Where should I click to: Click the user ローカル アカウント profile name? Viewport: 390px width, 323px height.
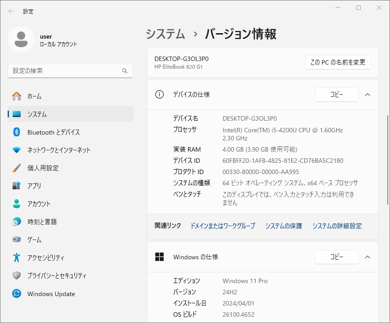[58, 40]
